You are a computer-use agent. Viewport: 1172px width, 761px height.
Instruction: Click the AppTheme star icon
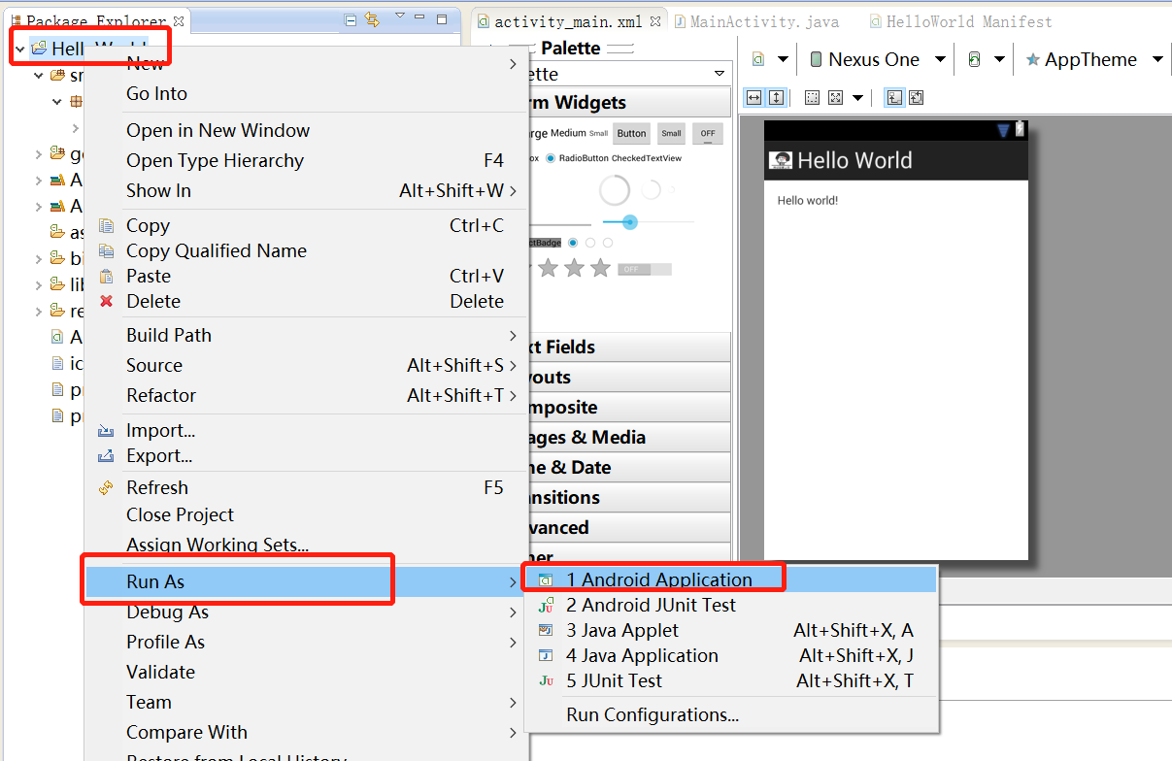click(x=1033, y=59)
